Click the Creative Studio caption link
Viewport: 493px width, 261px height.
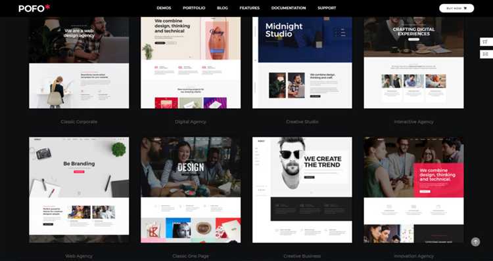302,122
